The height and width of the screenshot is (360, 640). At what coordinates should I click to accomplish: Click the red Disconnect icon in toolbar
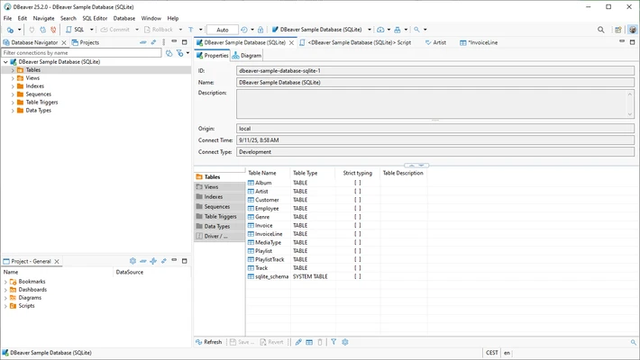coord(53,30)
